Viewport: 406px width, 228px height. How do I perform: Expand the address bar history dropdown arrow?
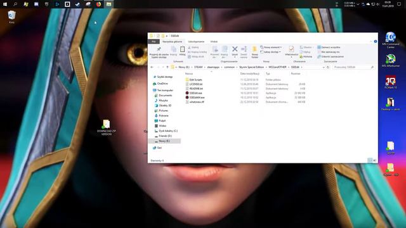tap(324, 67)
